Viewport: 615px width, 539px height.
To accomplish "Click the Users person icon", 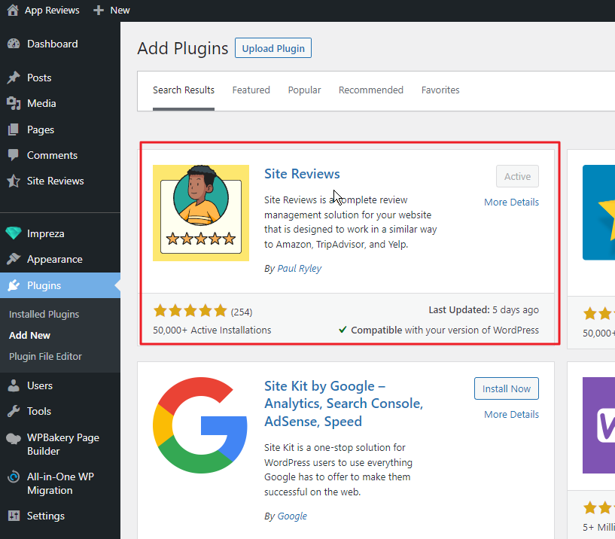I will [x=14, y=385].
